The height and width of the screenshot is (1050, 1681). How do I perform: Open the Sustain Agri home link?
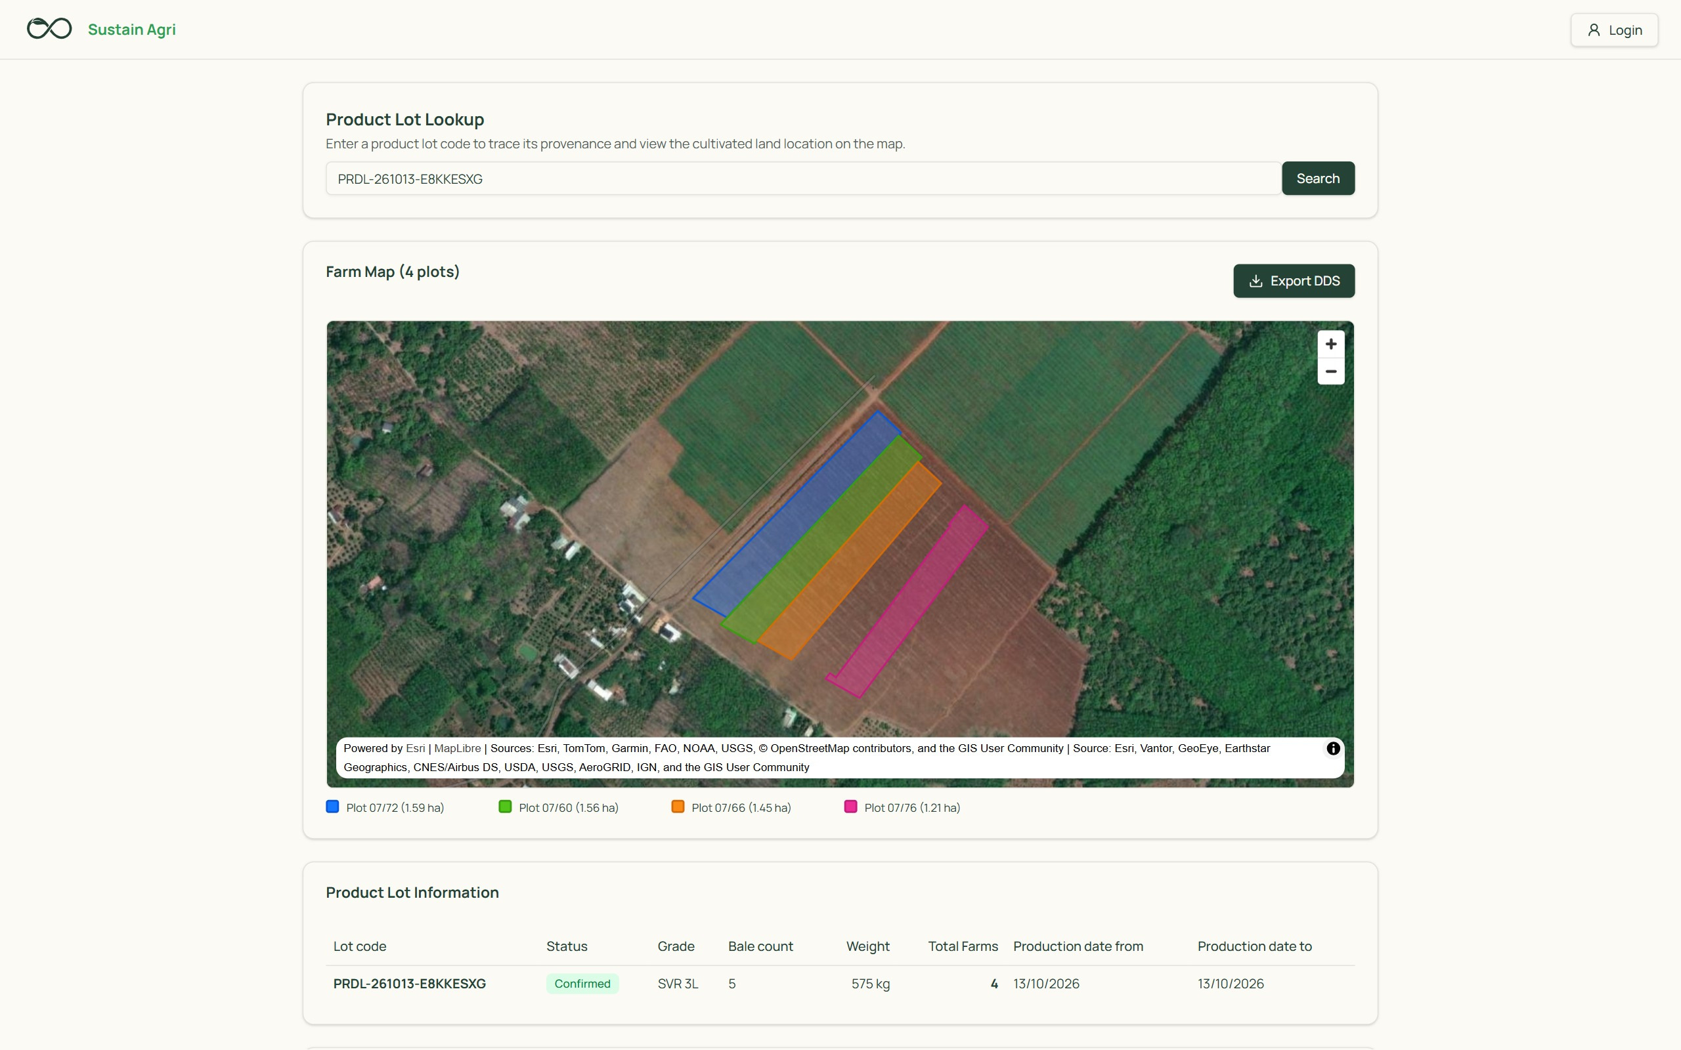pyautogui.click(x=131, y=29)
